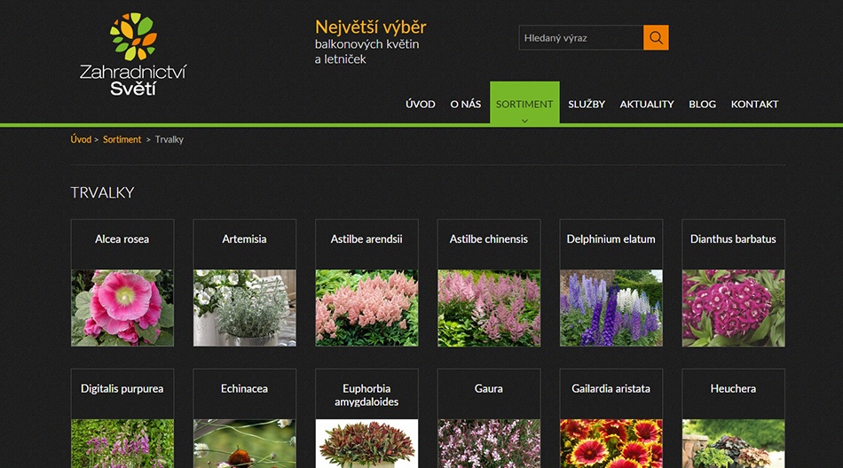The height and width of the screenshot is (468, 843).
Task: Open the SLUŽBY menu item
Action: coord(587,105)
